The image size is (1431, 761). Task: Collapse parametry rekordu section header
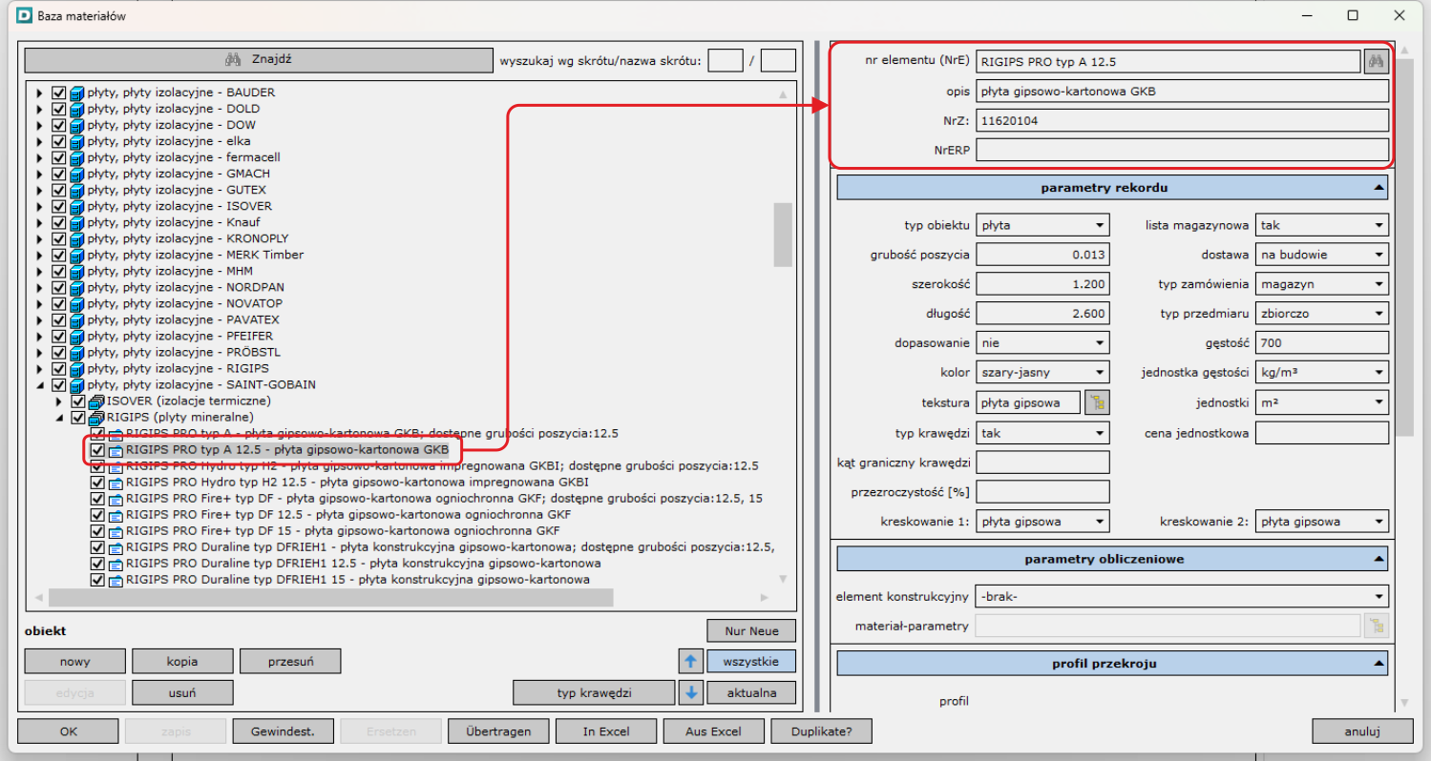pyautogui.click(x=1112, y=188)
